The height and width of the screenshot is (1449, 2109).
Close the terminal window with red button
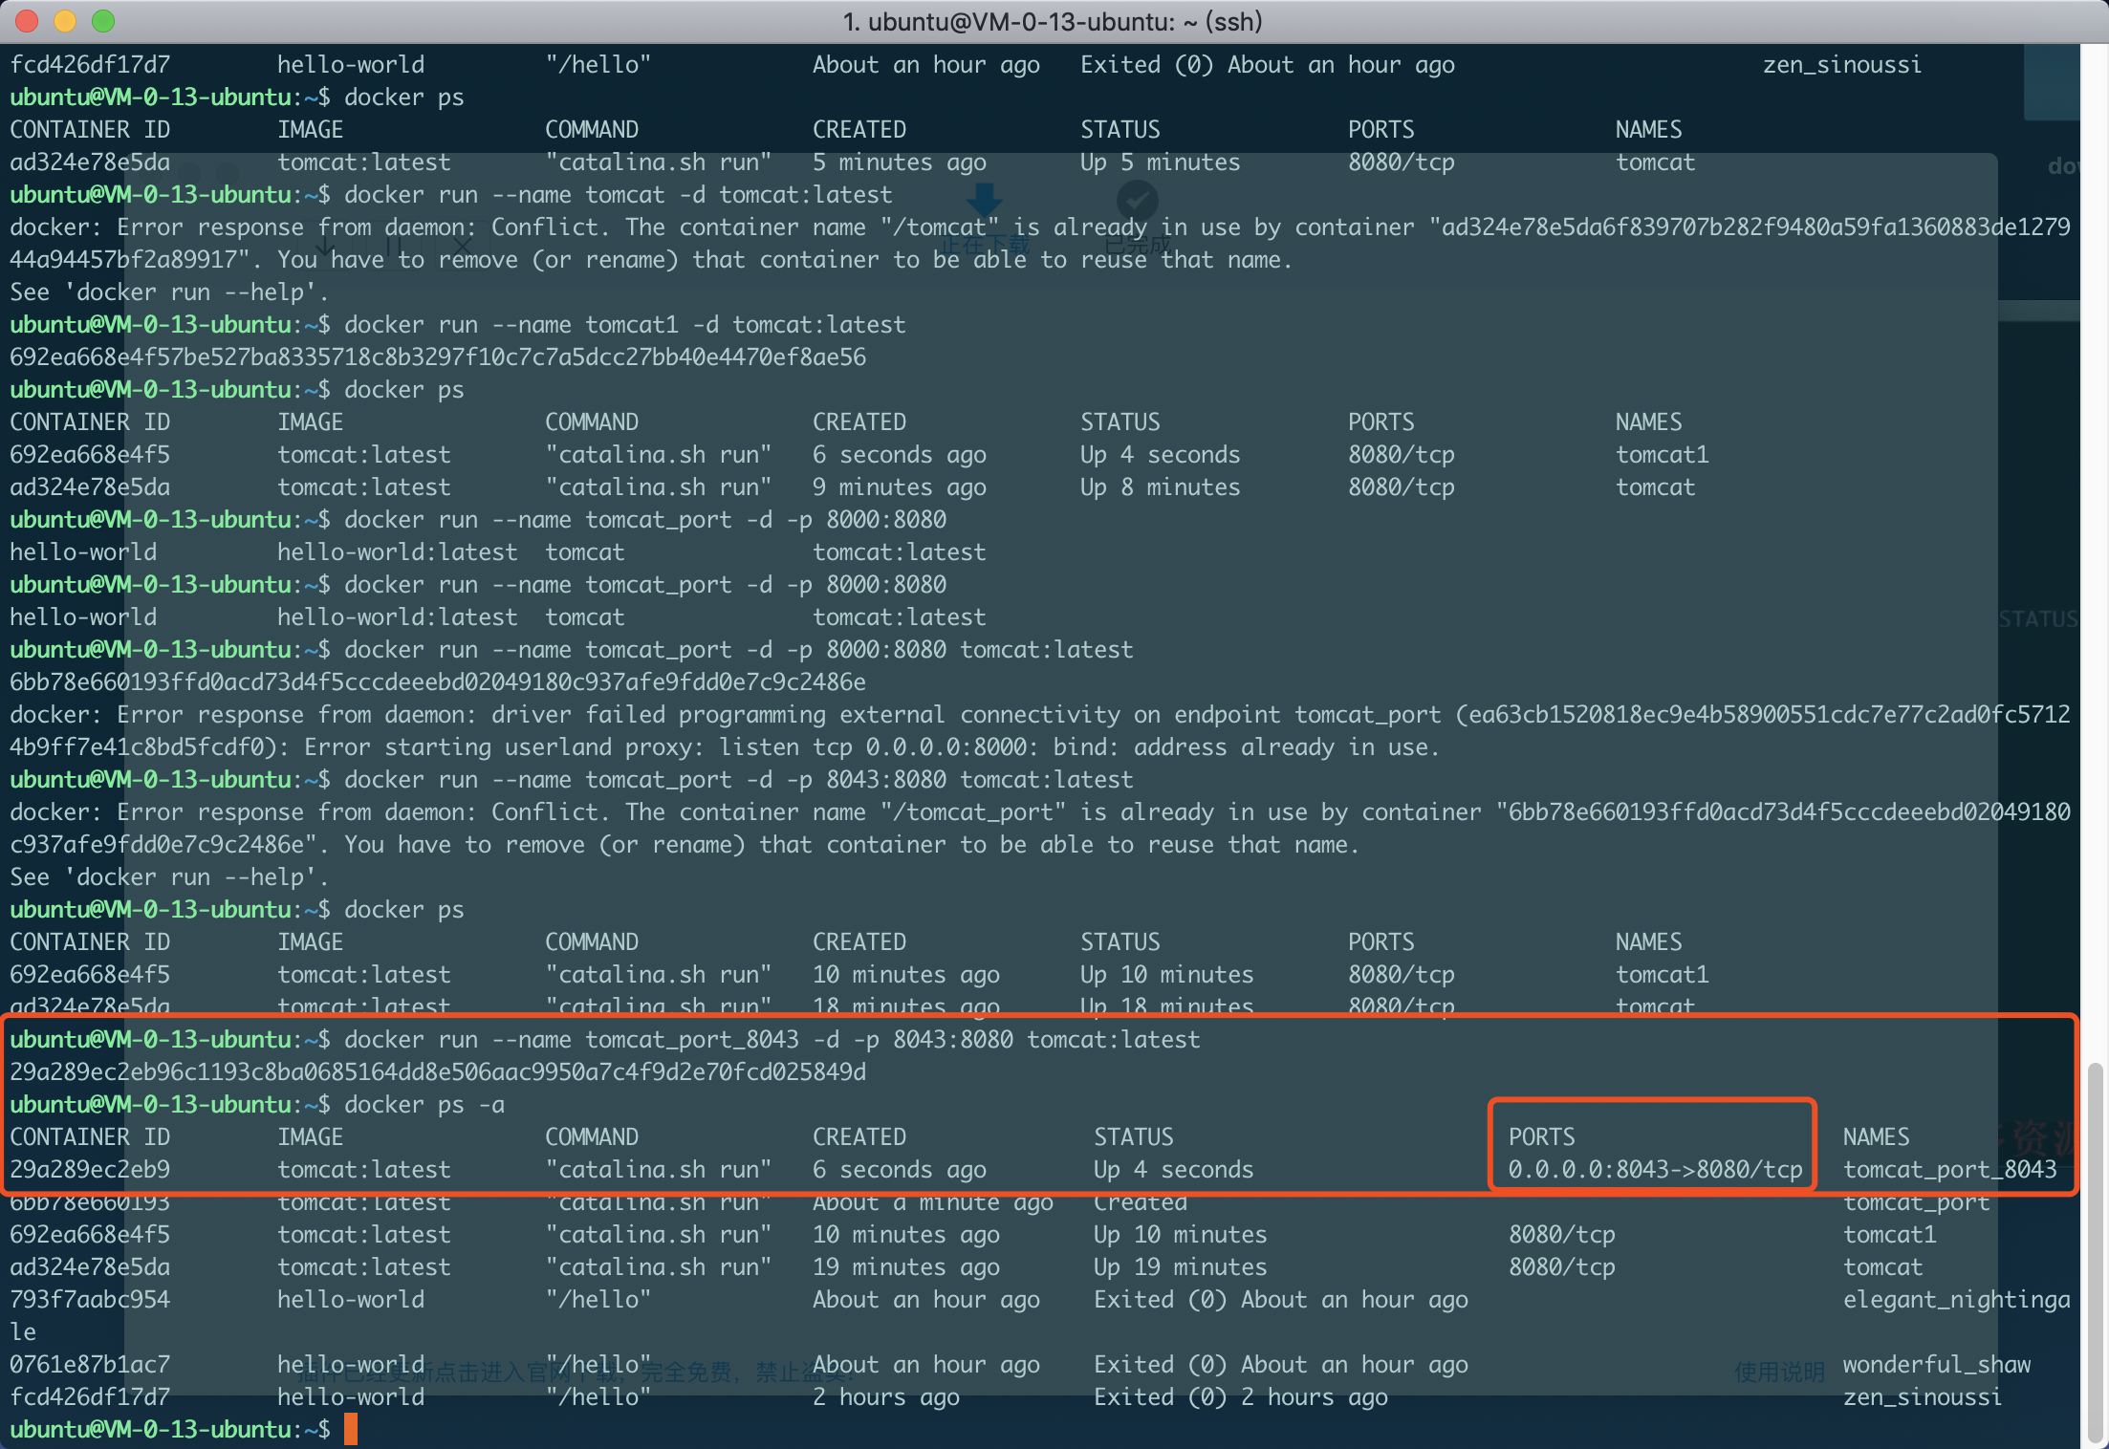click(x=27, y=21)
